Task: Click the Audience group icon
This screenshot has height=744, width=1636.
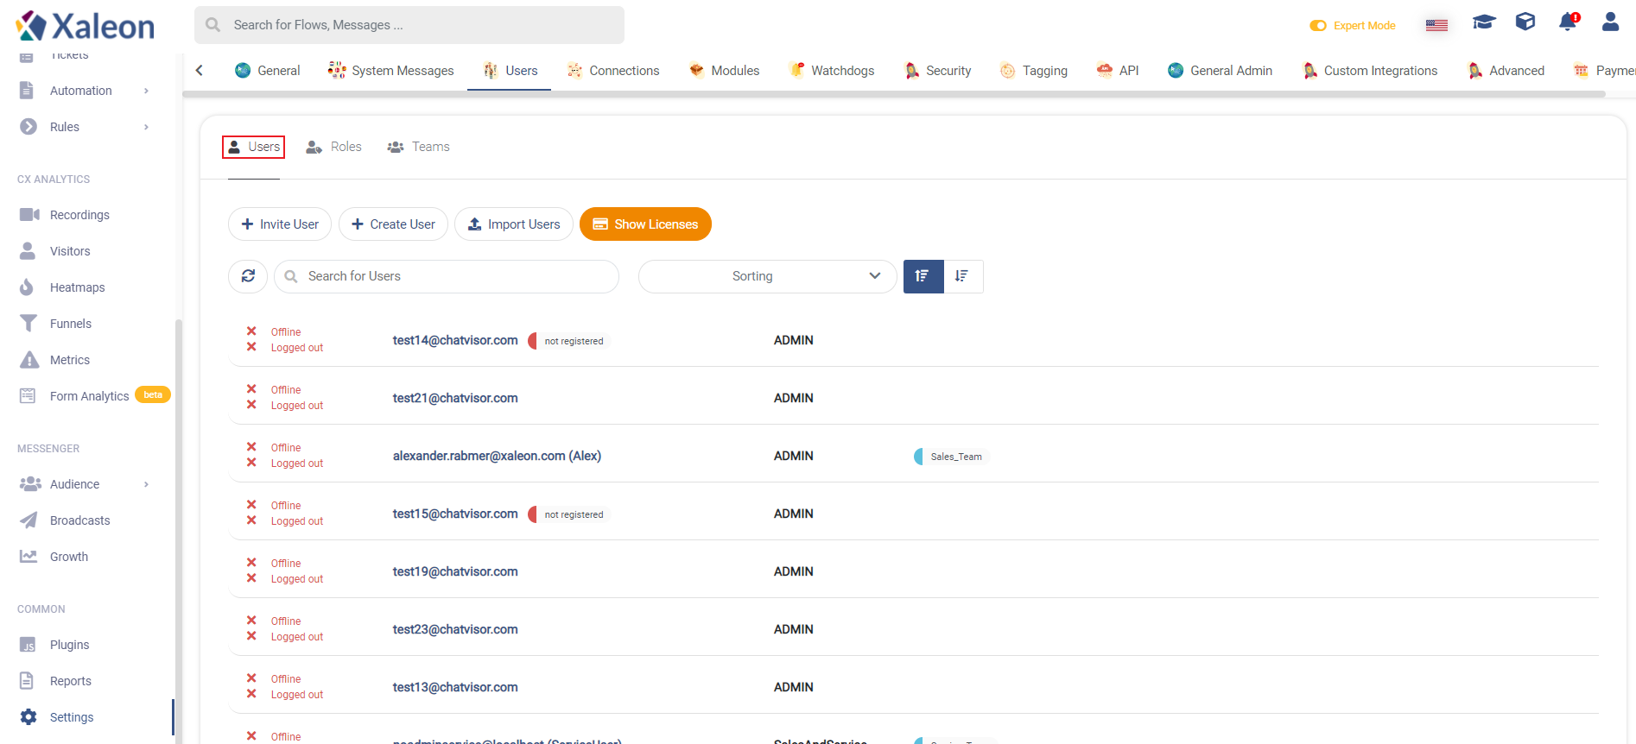Action: point(30,484)
